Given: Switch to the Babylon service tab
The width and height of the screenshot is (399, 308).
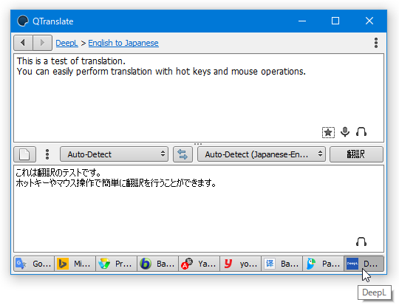Looking at the screenshot, I should 158,264.
